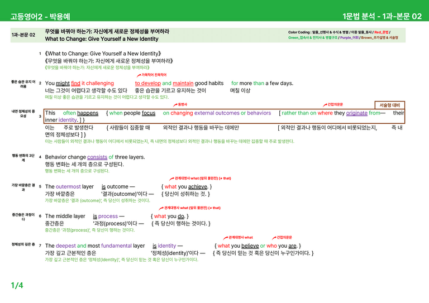The height and width of the screenshot is (303, 429).
Task: Click the bold subtitle "What to Change: Give Yourself a New Identity"
Action: 102,39
